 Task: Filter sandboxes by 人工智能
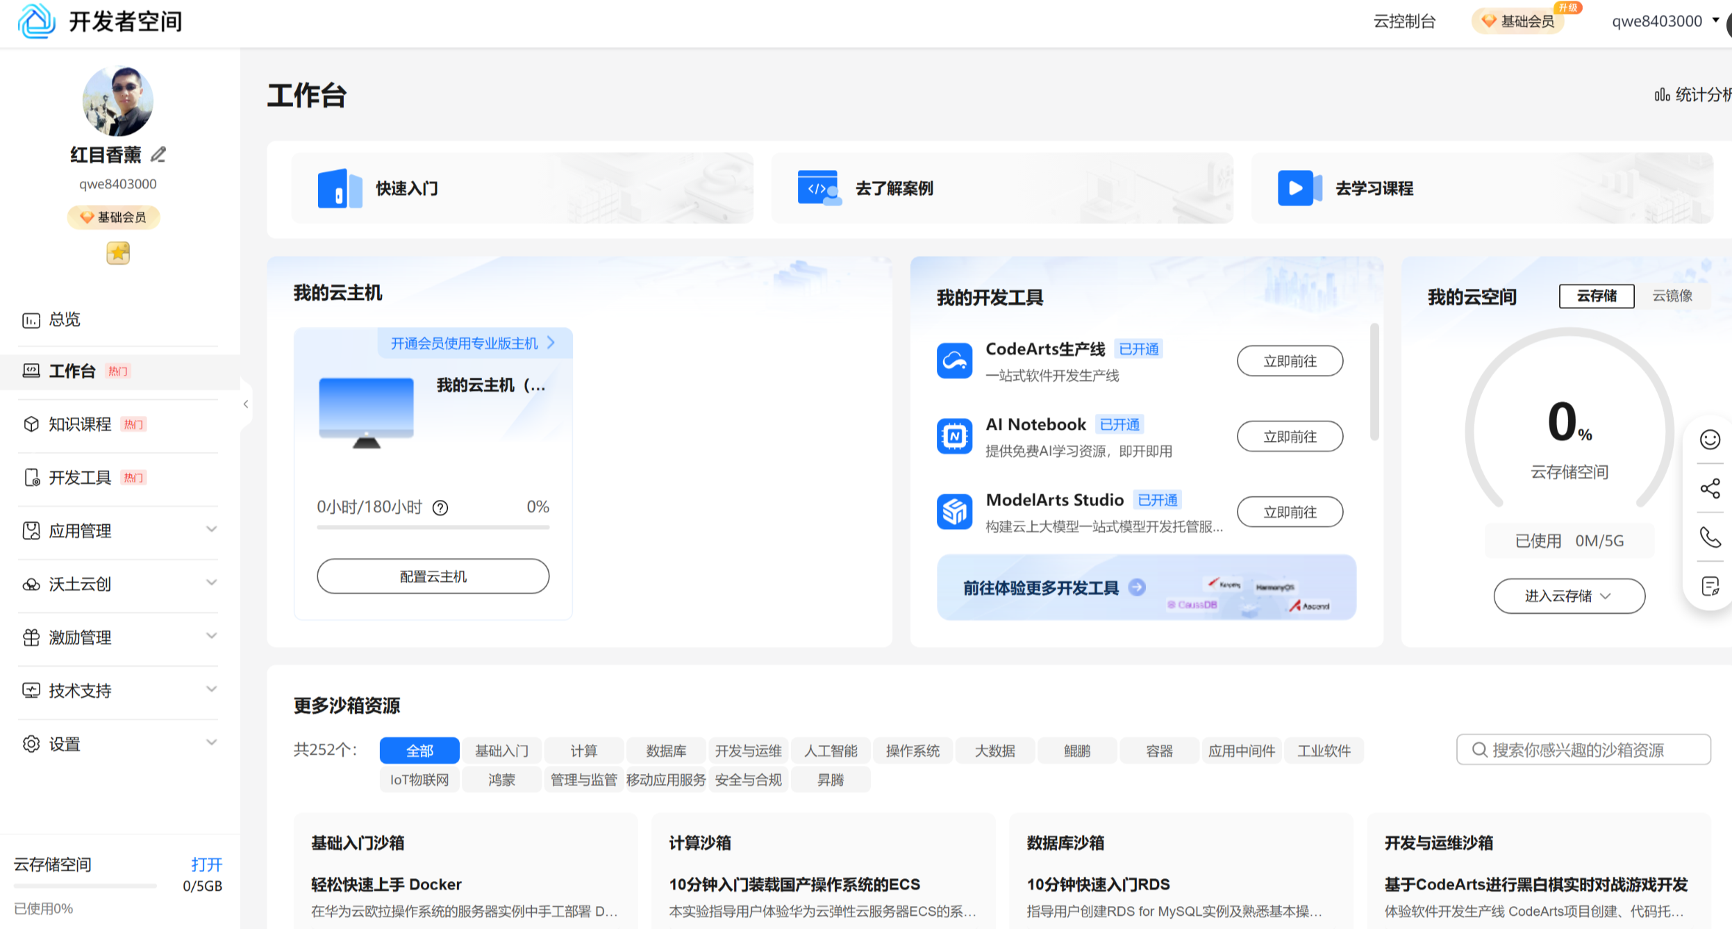point(831,751)
